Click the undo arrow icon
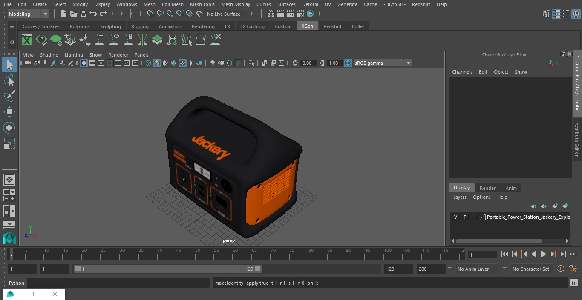 click(93, 14)
